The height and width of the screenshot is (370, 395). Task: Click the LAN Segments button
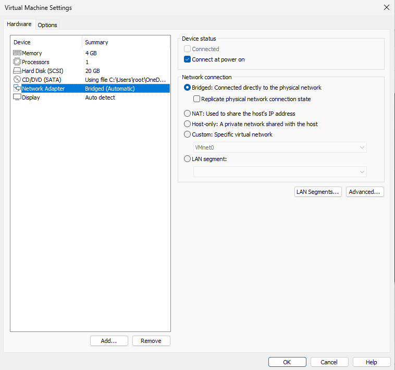(x=318, y=192)
